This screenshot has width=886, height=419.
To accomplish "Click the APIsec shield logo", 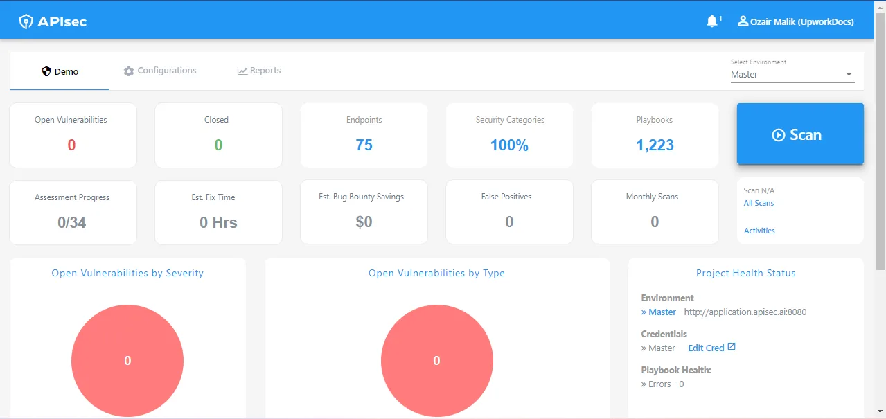I will tap(26, 21).
